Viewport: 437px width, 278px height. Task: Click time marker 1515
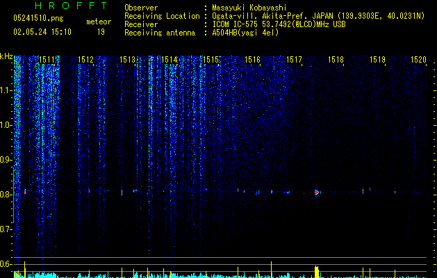211,60
